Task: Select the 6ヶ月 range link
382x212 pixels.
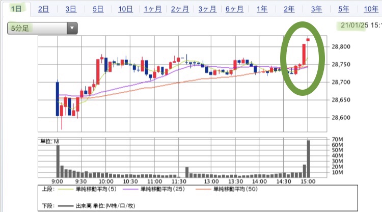Action: pyautogui.click(x=234, y=9)
